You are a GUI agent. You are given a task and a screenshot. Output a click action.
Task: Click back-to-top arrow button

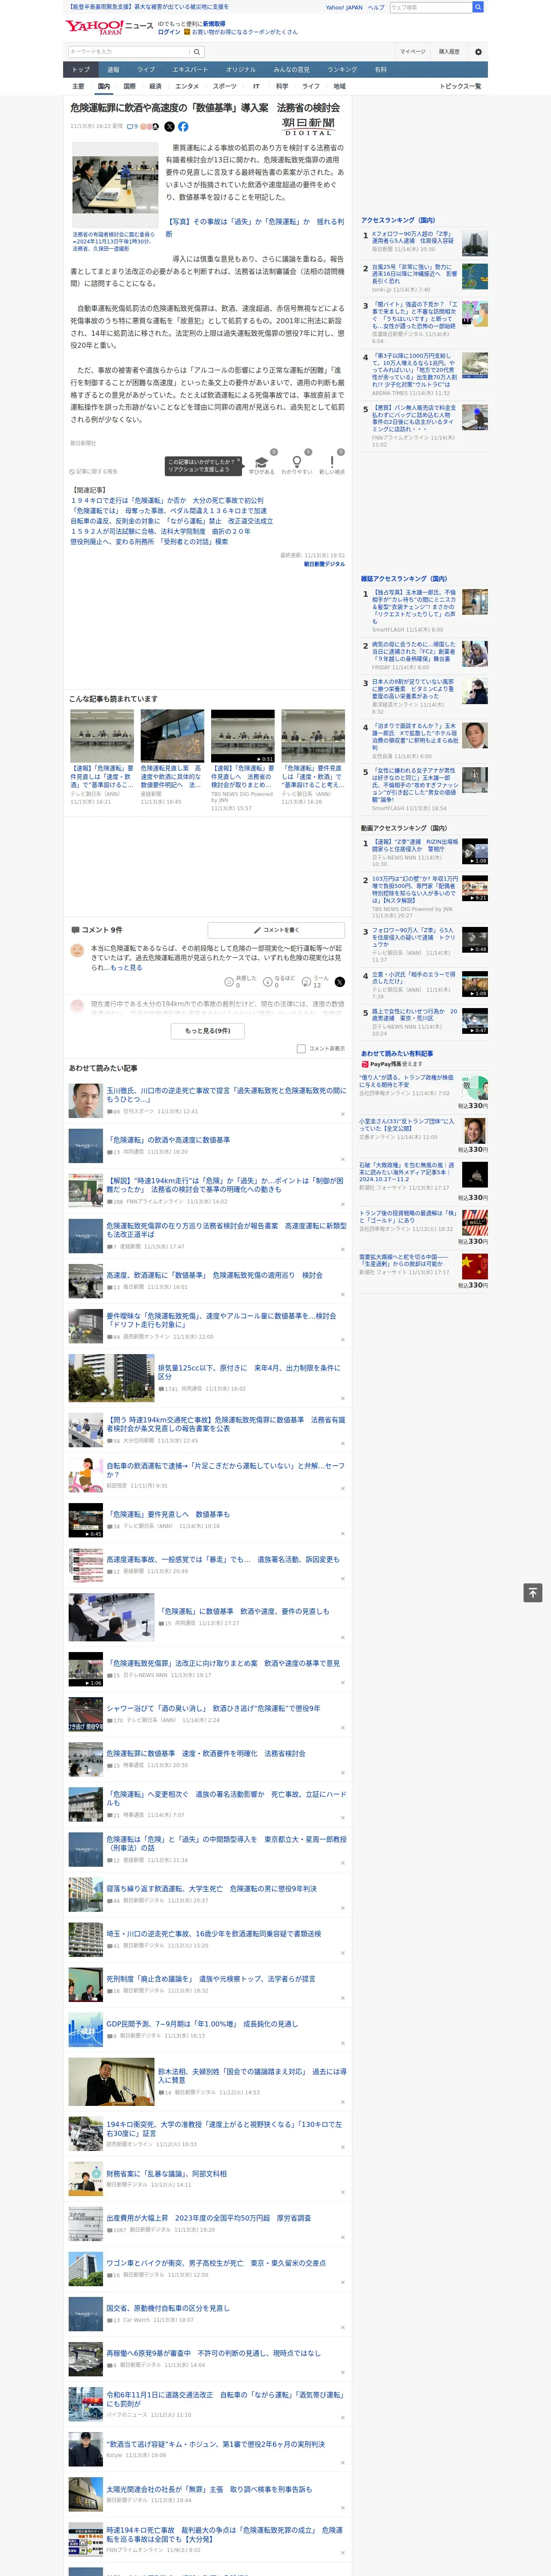pos(533,1593)
